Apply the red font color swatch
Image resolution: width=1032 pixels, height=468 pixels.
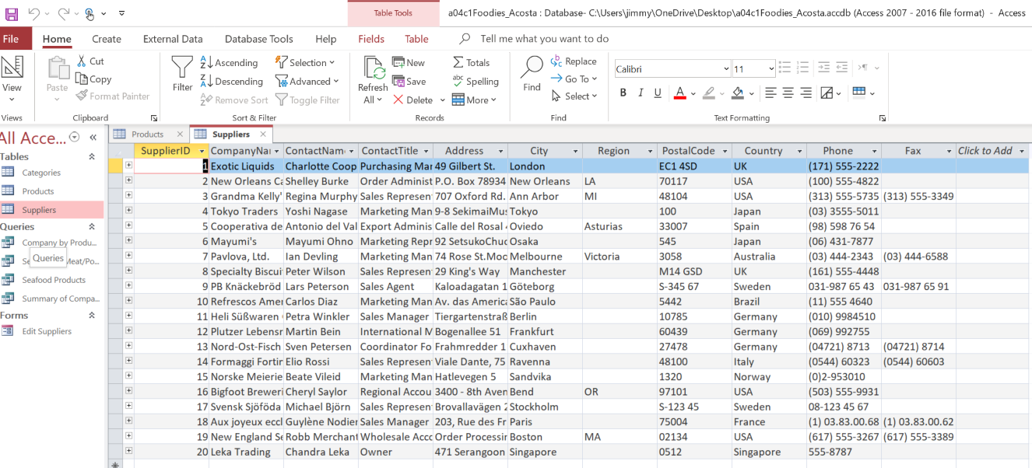click(679, 92)
